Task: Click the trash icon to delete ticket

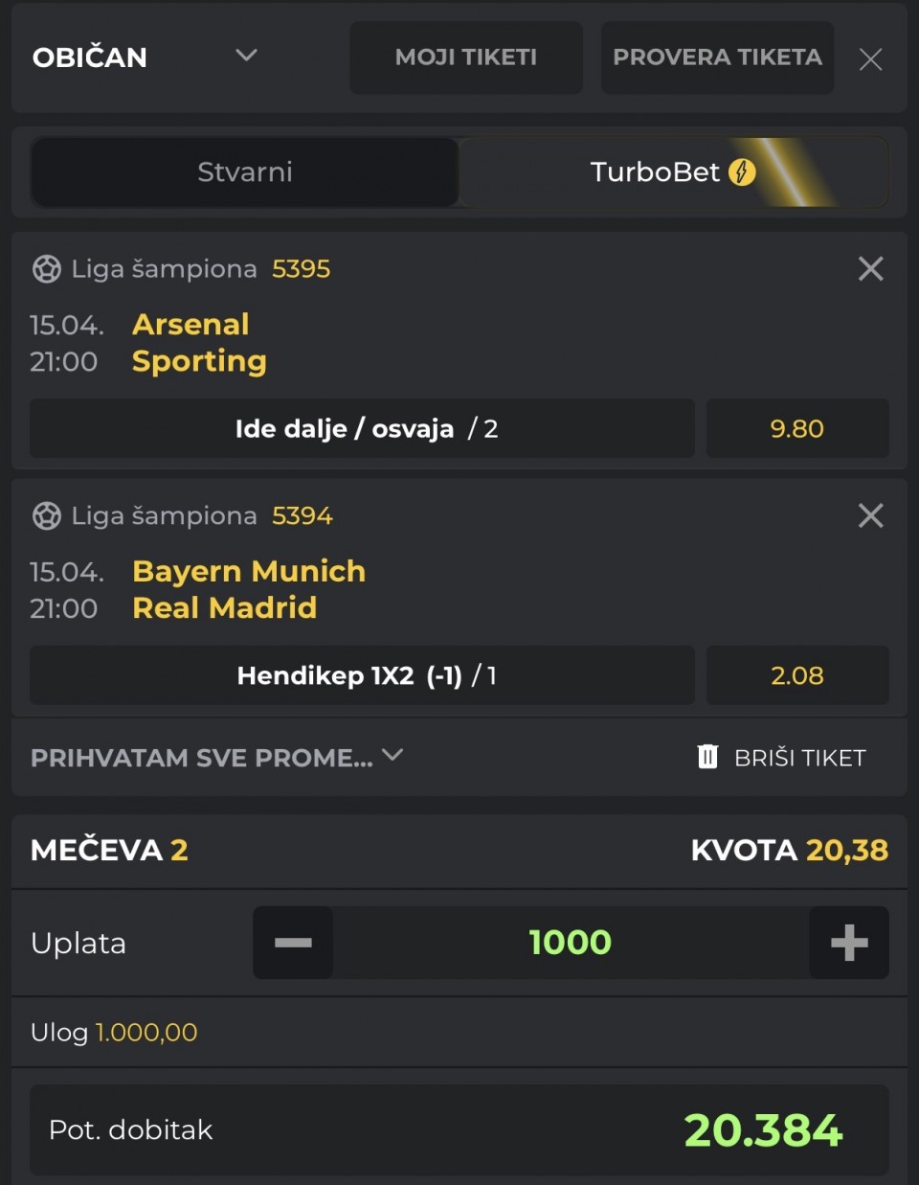Action: coord(707,757)
